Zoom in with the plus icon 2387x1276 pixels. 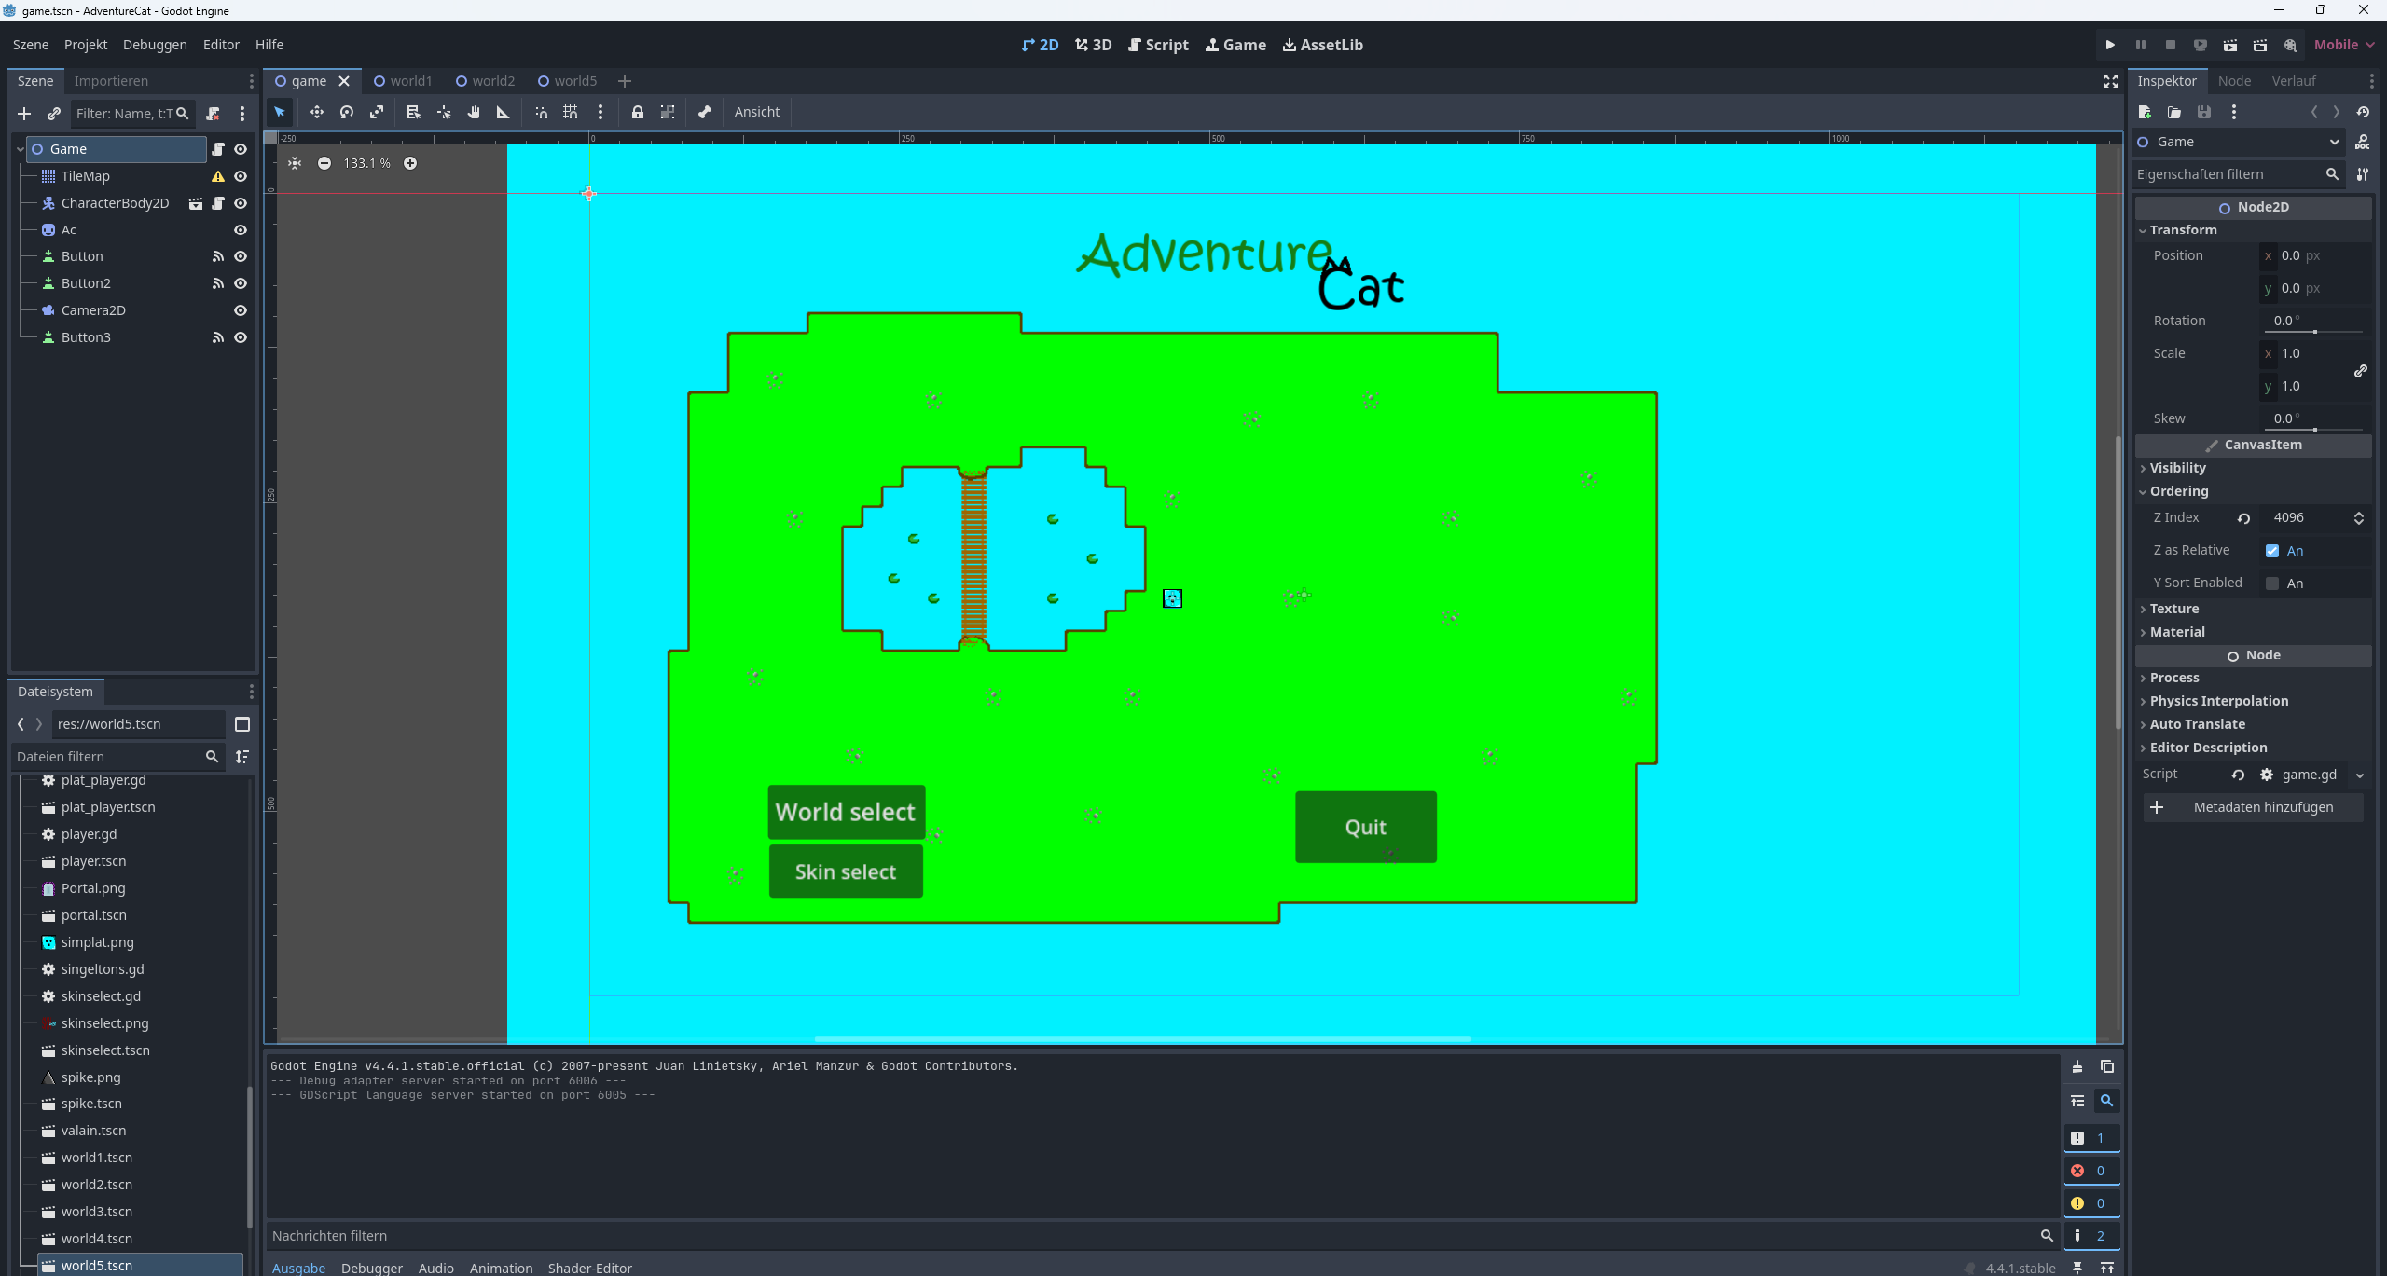coord(410,163)
